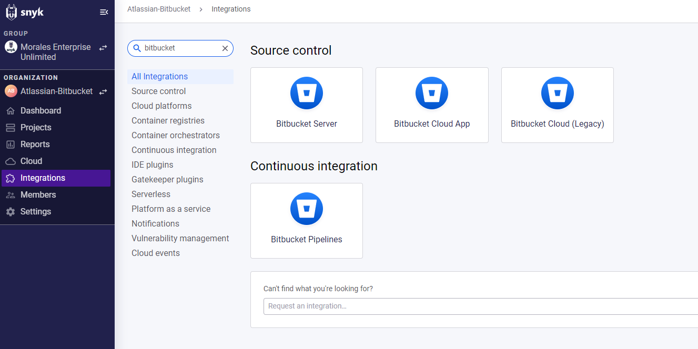Click the Snyk logo in sidebar
Screen dimensions: 698x349
tap(25, 12)
